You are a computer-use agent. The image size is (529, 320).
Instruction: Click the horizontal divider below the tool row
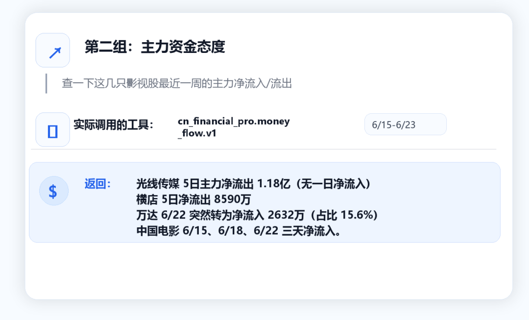pyautogui.click(x=264, y=149)
